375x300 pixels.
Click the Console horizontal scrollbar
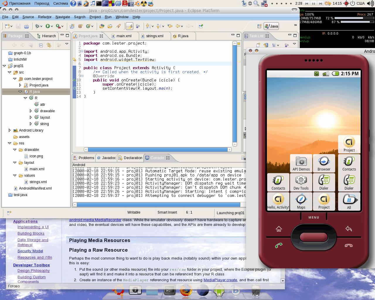pos(158,204)
